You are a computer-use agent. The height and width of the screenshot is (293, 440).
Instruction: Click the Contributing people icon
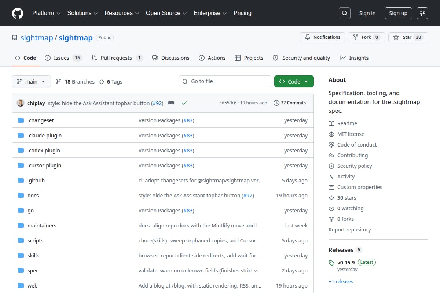point(331,156)
